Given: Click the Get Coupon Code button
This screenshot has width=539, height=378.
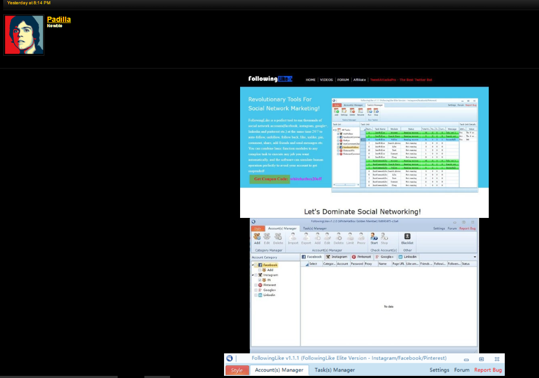Looking at the screenshot, I should 270,179.
